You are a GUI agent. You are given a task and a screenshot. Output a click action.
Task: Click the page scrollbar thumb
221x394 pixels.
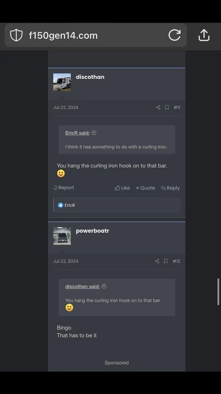(218, 292)
